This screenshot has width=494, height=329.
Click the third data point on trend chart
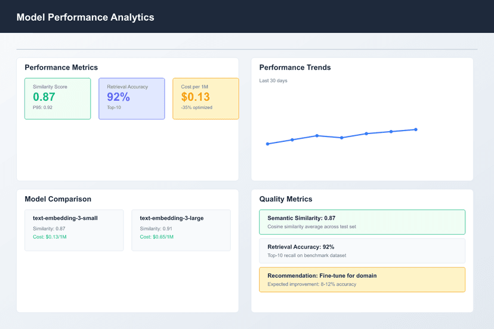[x=317, y=136]
